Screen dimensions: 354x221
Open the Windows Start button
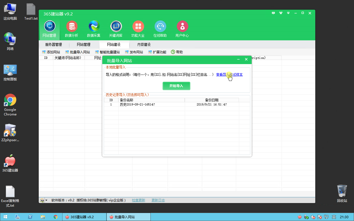tap(5, 217)
